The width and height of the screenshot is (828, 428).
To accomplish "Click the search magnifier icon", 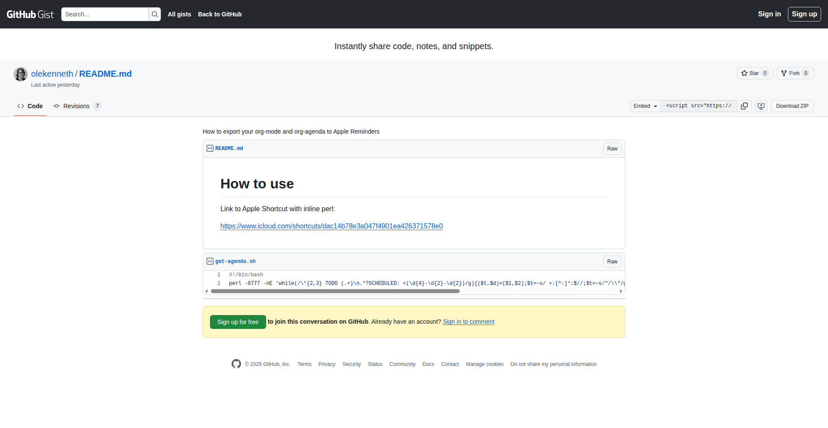I will click(155, 14).
